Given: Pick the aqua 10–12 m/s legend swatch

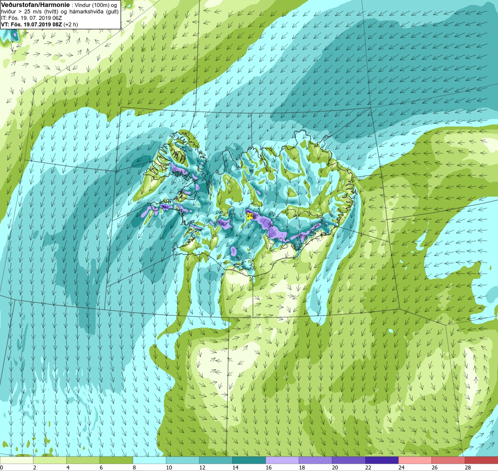Looking at the screenshot, I should pos(183,460).
